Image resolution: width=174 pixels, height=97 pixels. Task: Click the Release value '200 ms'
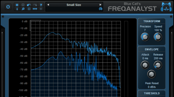coord(158,58)
